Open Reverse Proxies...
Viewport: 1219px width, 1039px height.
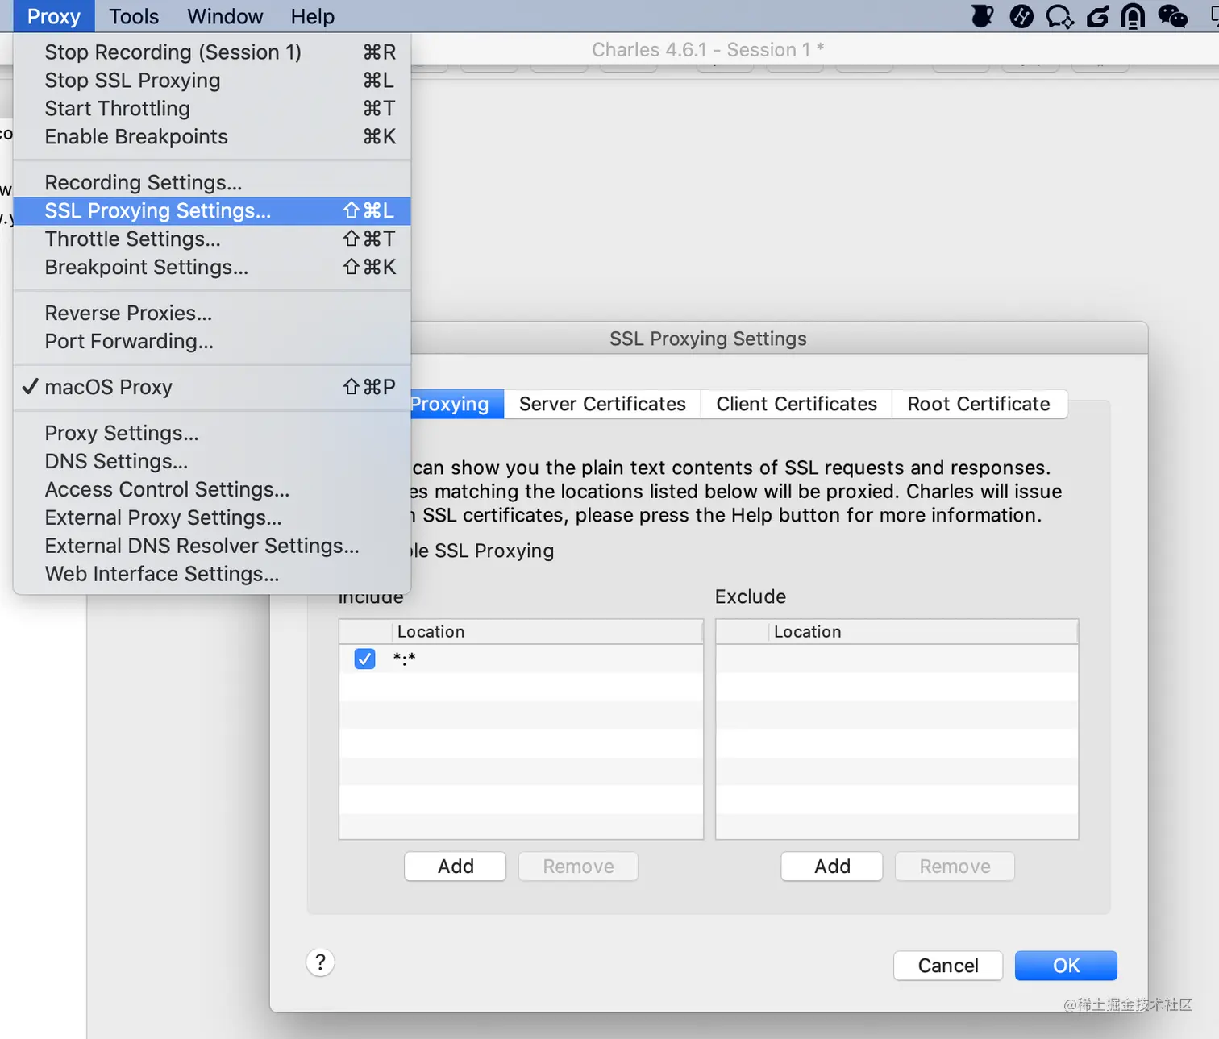pos(212,314)
